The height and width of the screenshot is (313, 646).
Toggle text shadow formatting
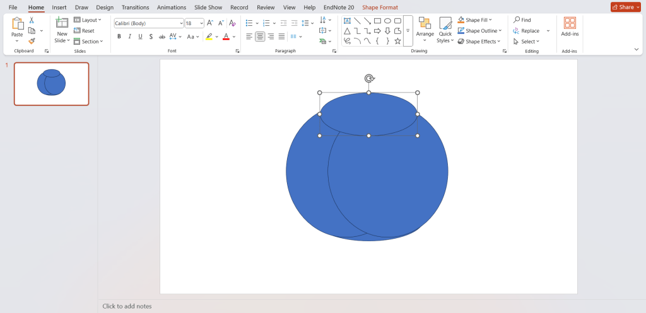(x=151, y=37)
